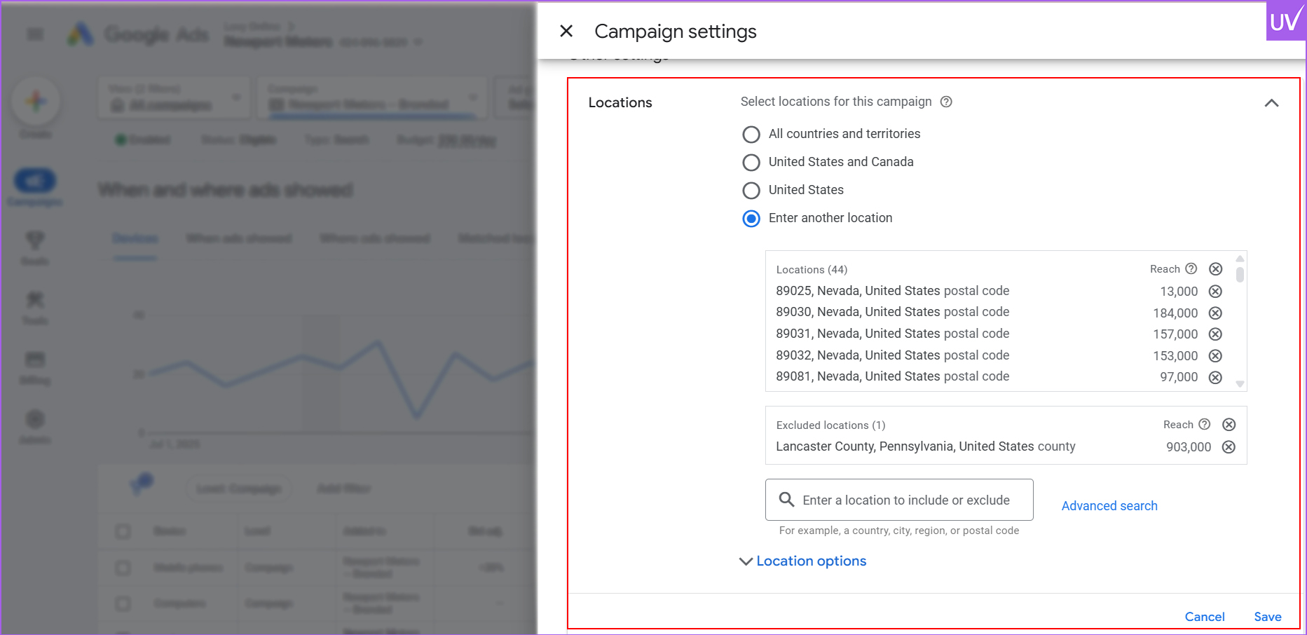1307x635 pixels.
Task: Remove postal code 89032 from locations
Action: [x=1215, y=356]
